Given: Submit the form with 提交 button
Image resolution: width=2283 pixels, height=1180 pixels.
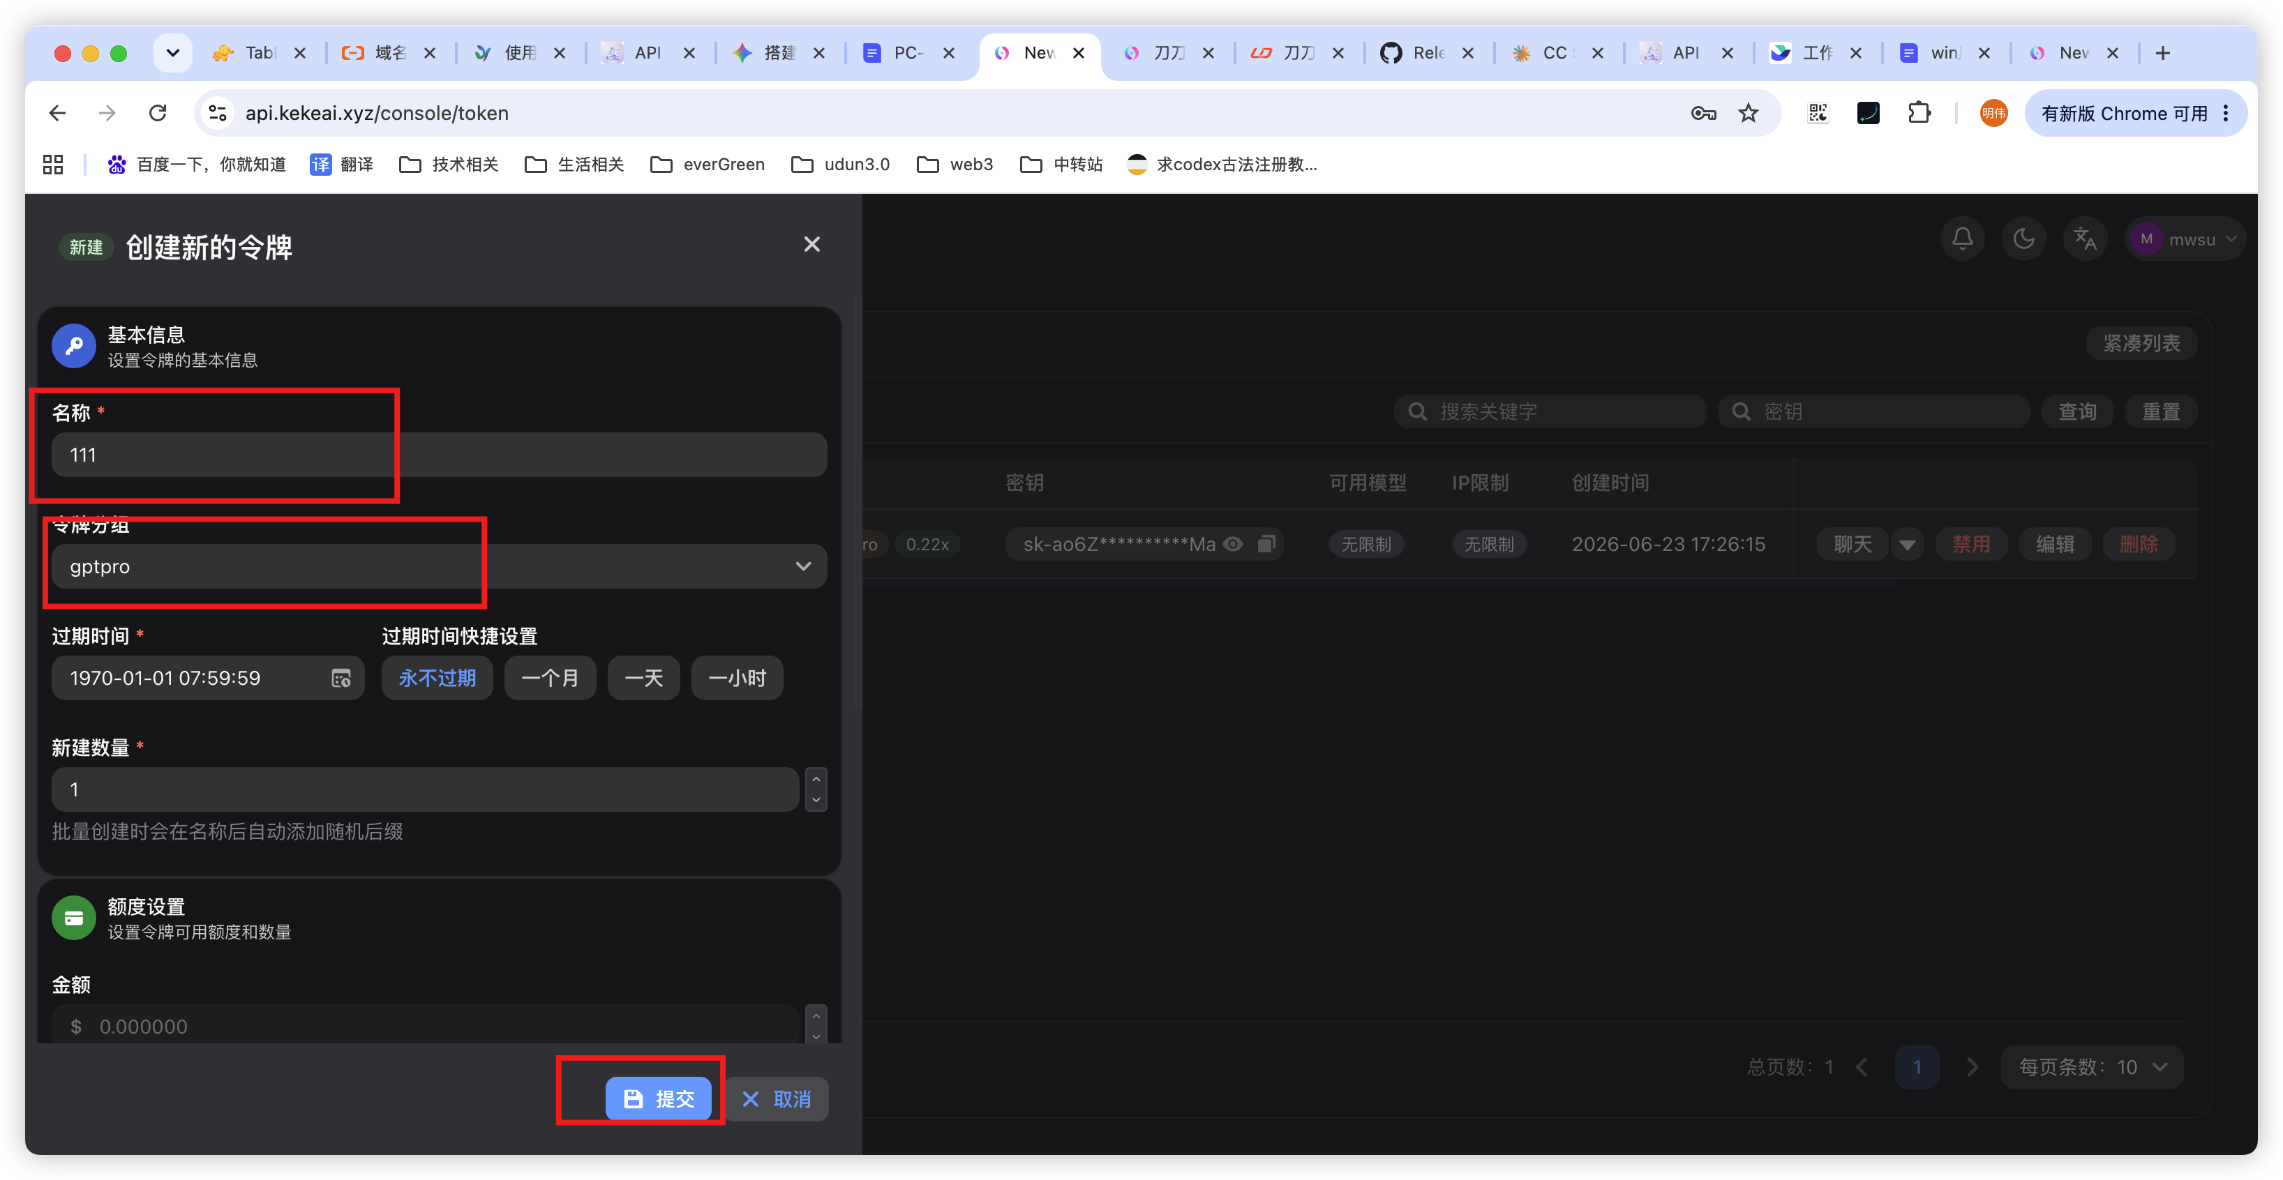Looking at the screenshot, I should [x=659, y=1098].
